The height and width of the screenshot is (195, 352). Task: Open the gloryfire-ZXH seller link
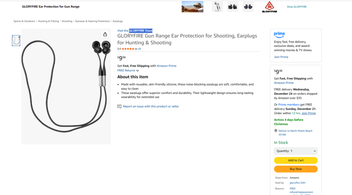coord(298,183)
